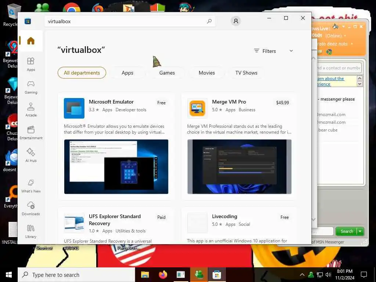
Task: Click the Microsoft Emulator title
Action: 111,102
